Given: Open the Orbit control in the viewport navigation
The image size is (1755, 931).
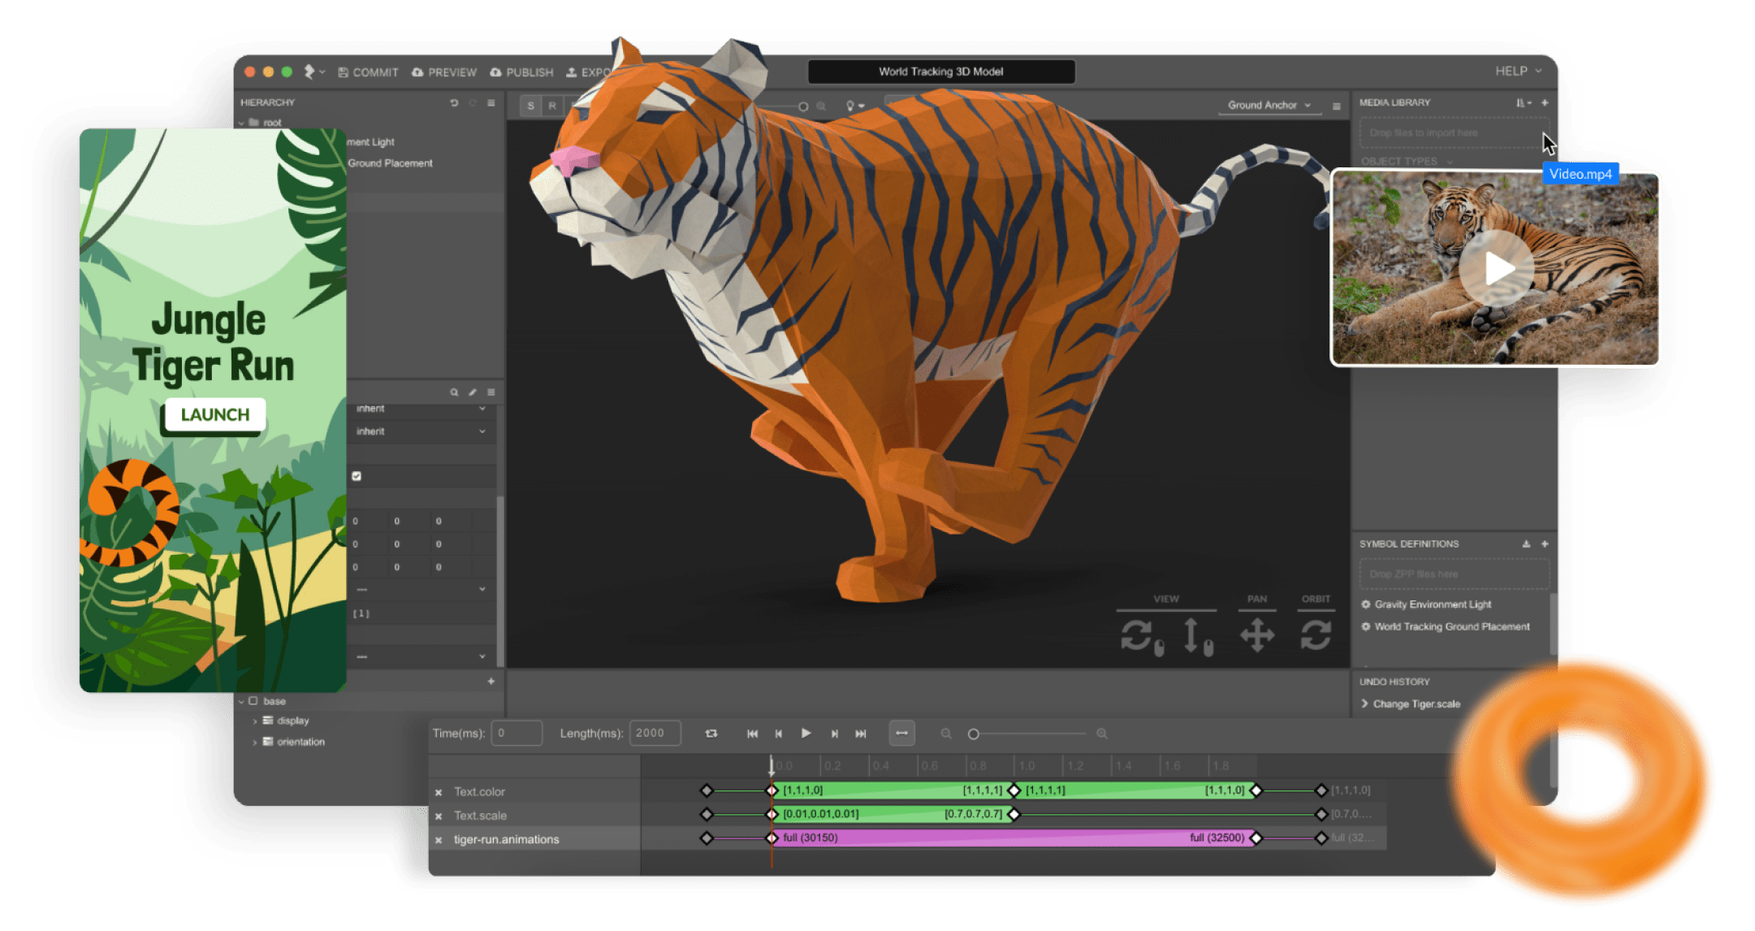Looking at the screenshot, I should (x=1316, y=634).
